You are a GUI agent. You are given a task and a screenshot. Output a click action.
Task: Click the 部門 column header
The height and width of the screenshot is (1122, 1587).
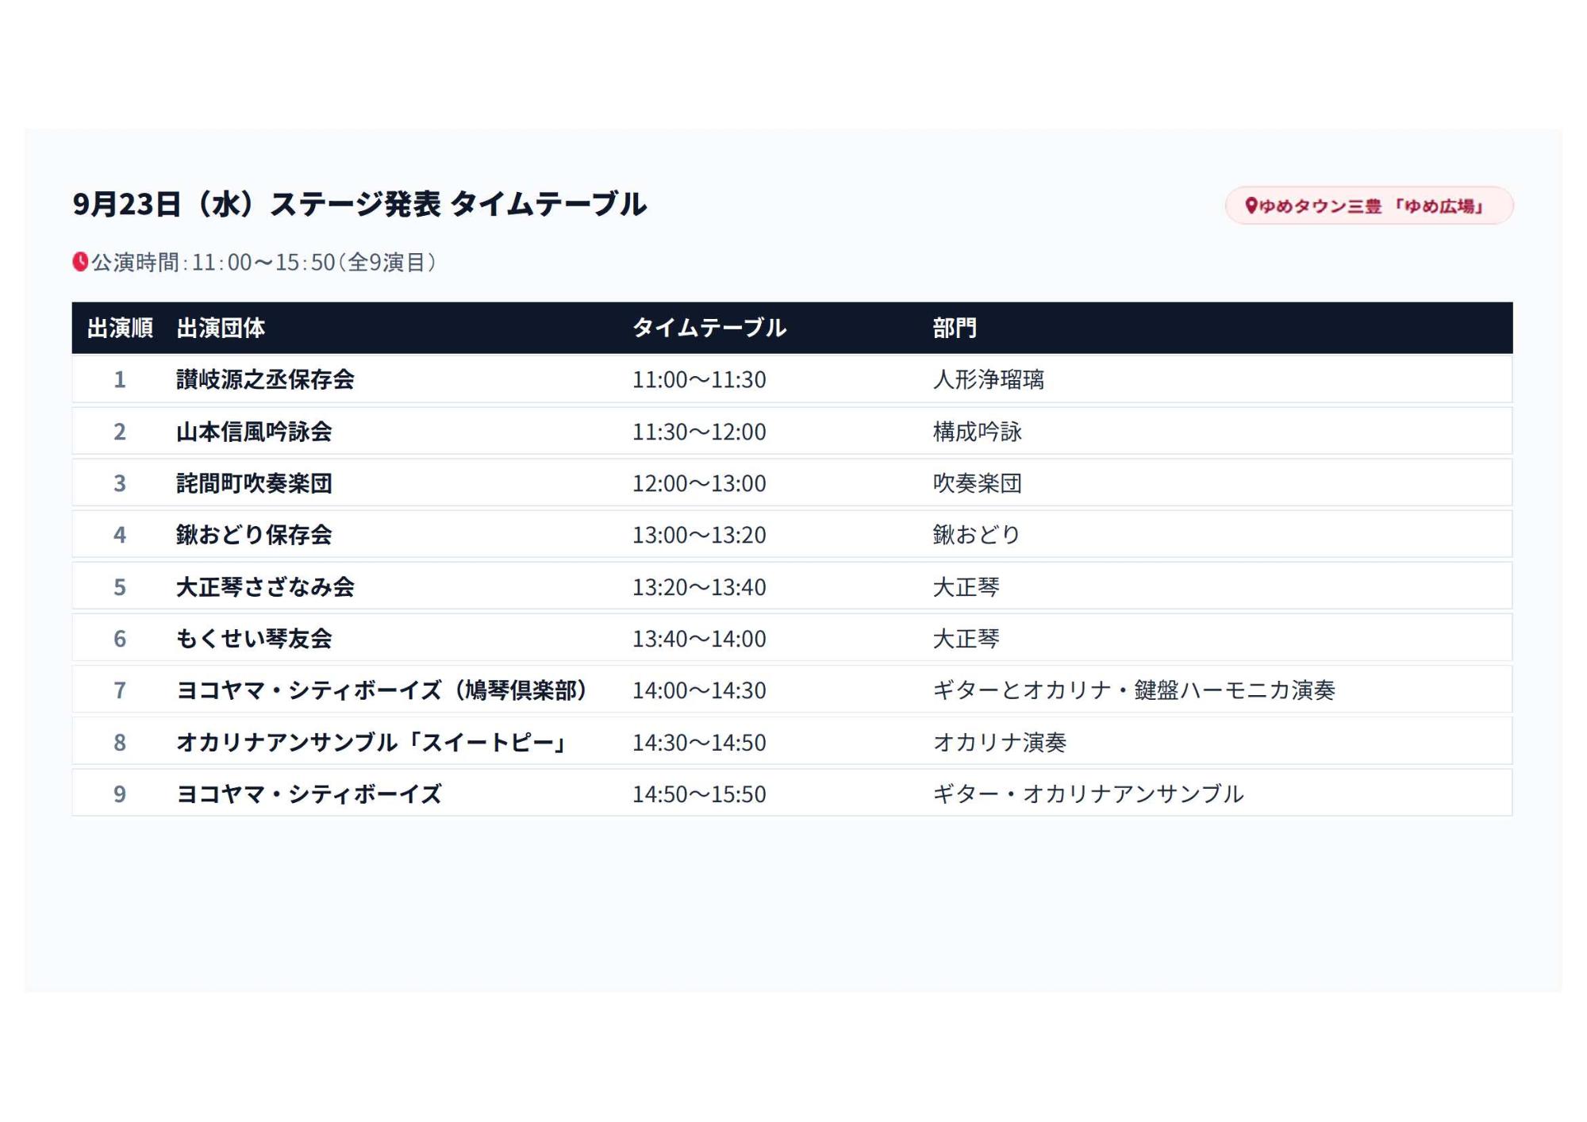[x=955, y=328]
